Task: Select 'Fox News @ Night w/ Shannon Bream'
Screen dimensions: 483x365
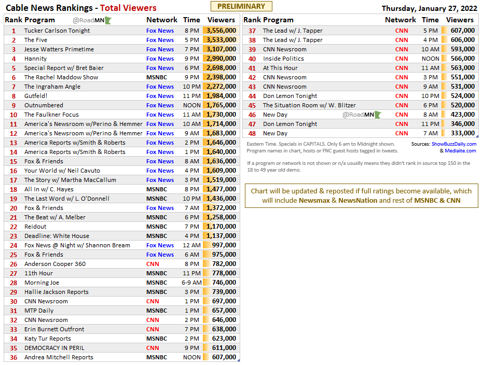Action: click(x=77, y=245)
